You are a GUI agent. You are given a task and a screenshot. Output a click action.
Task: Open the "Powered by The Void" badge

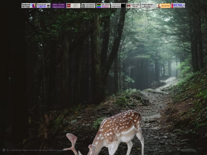click(118, 6)
